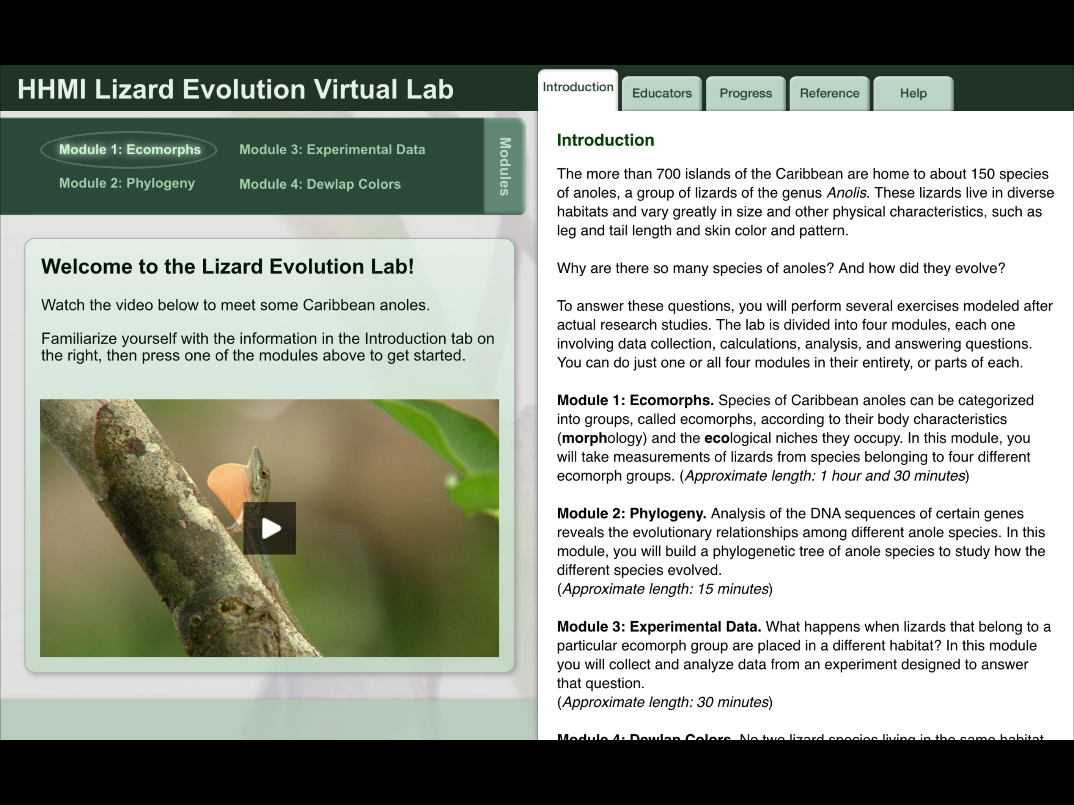Open the Progress tab

point(745,93)
